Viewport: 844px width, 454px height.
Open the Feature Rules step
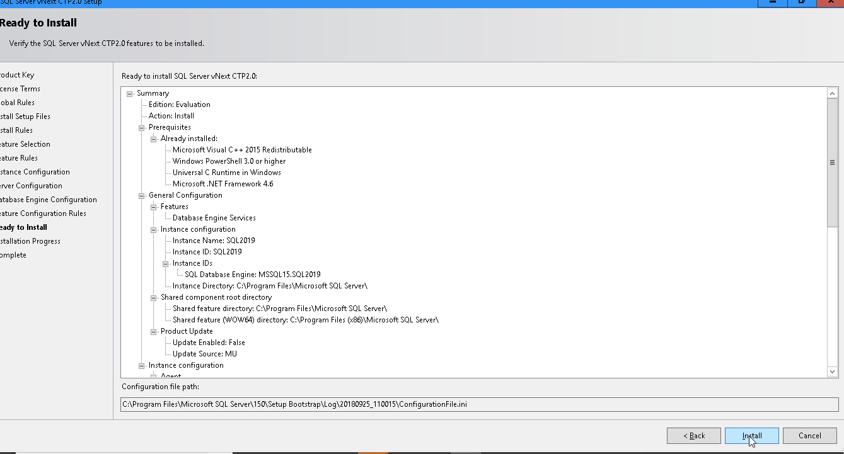19,158
